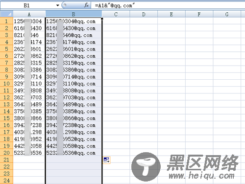
Task: Select row 22 header
Action: tap(6, 167)
